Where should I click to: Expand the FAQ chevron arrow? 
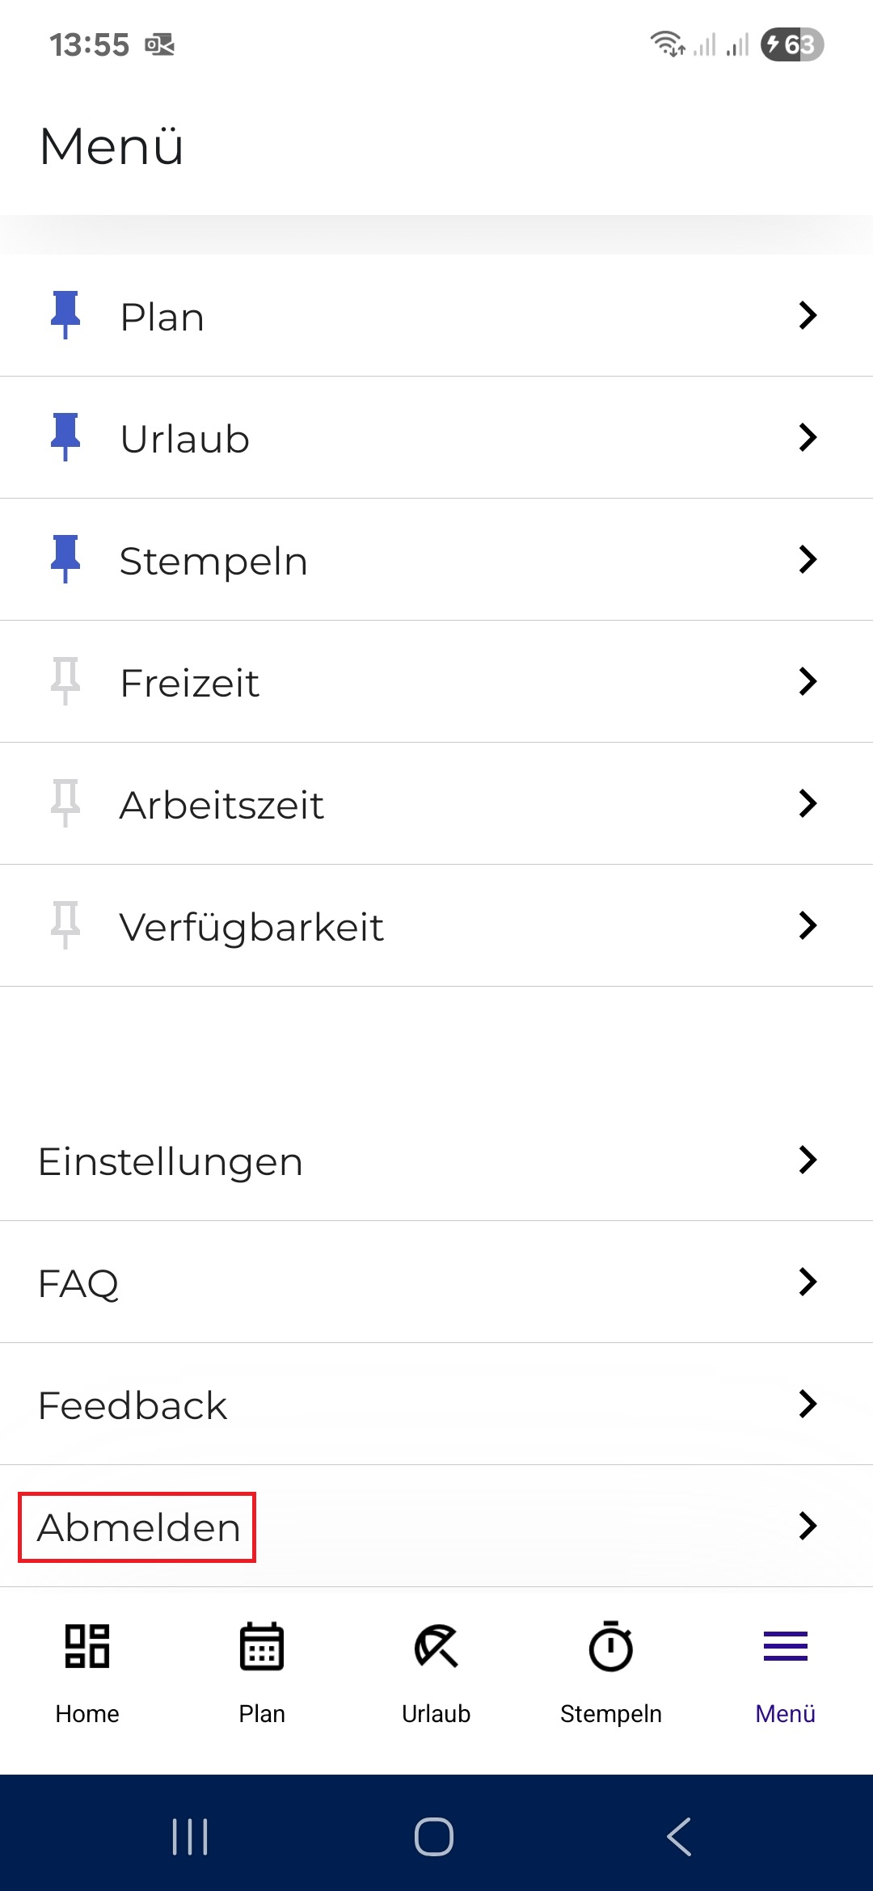click(808, 1282)
